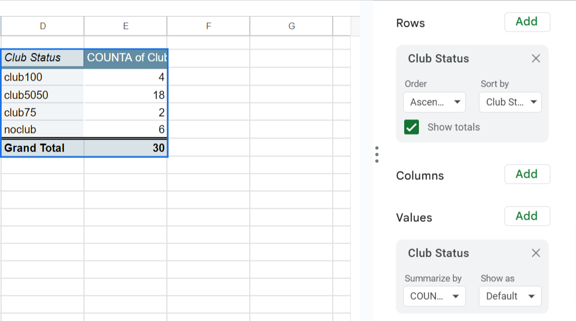Open the Sort by dropdown
576x321 pixels.
(x=510, y=102)
